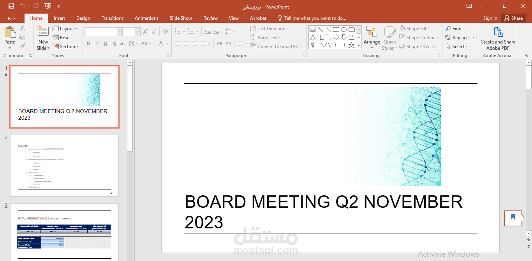Switch to the Insert tab

59,18
